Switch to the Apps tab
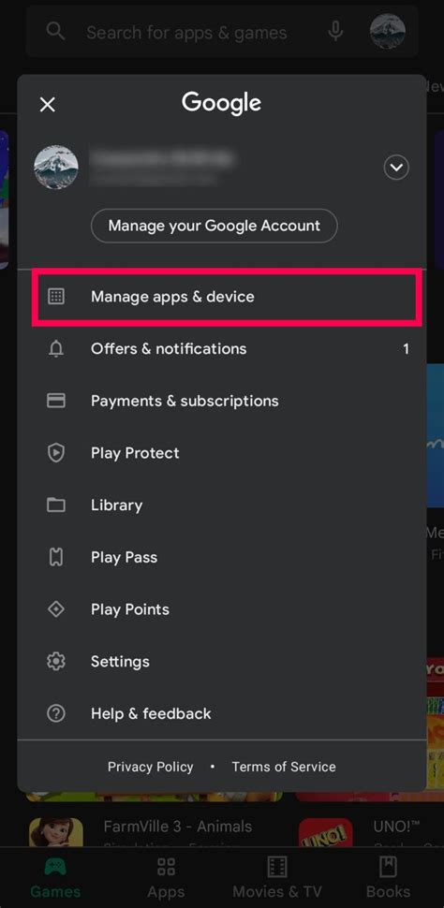 click(x=167, y=878)
